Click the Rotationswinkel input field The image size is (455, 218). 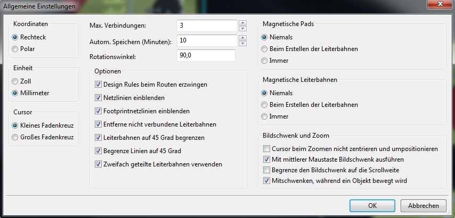(206, 56)
